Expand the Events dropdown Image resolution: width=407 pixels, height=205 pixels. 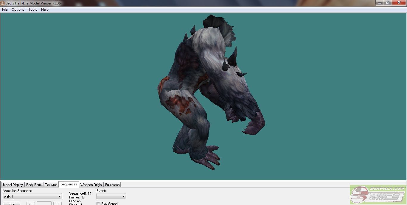point(111,196)
